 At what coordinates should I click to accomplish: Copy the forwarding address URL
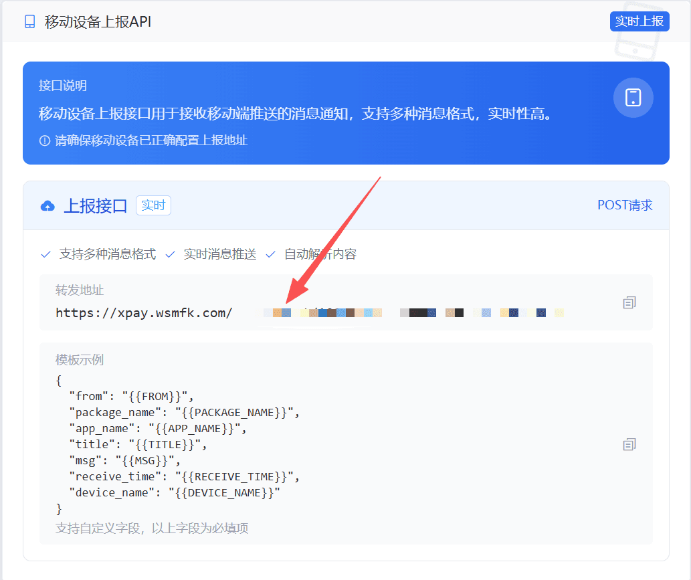coord(629,303)
